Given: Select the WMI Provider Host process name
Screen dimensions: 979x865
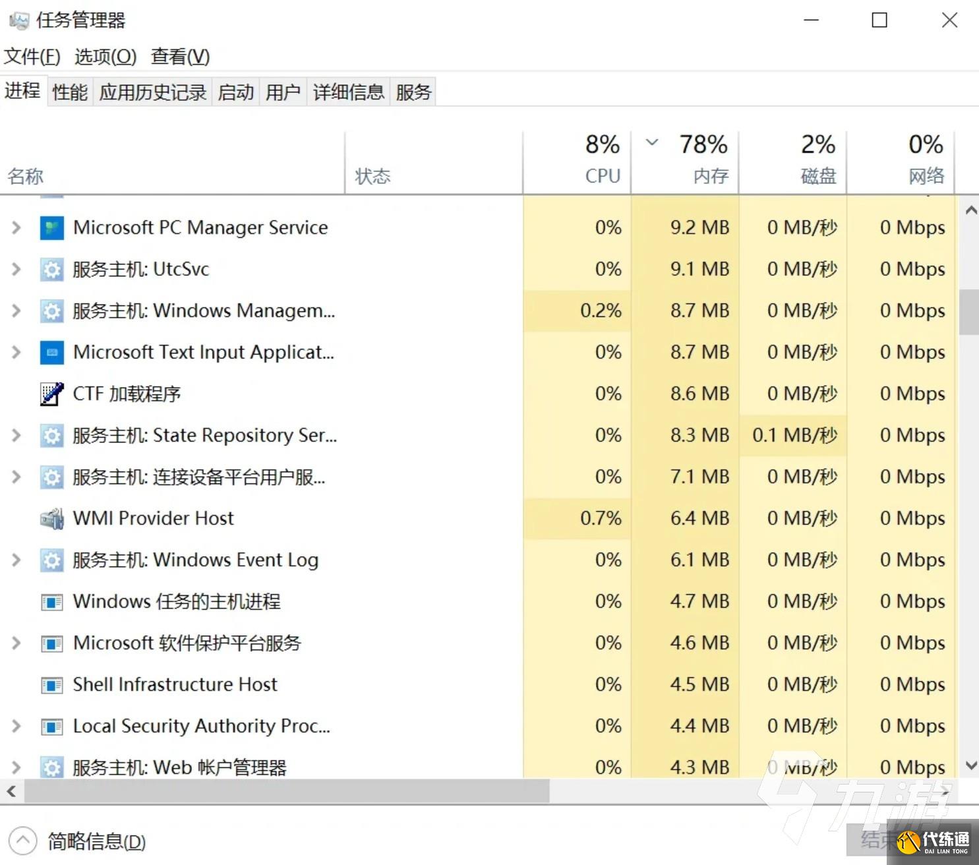Looking at the screenshot, I should [x=154, y=519].
